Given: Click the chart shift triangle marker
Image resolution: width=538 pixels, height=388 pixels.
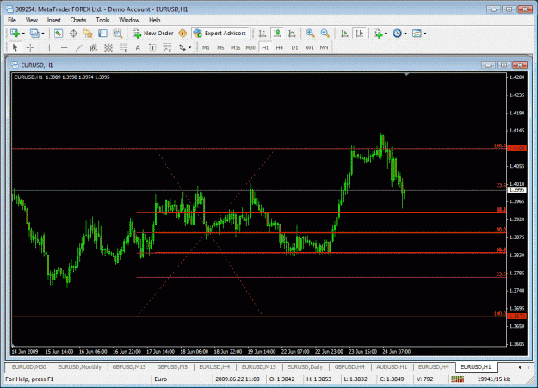Looking at the screenshot, I should click(406, 74).
